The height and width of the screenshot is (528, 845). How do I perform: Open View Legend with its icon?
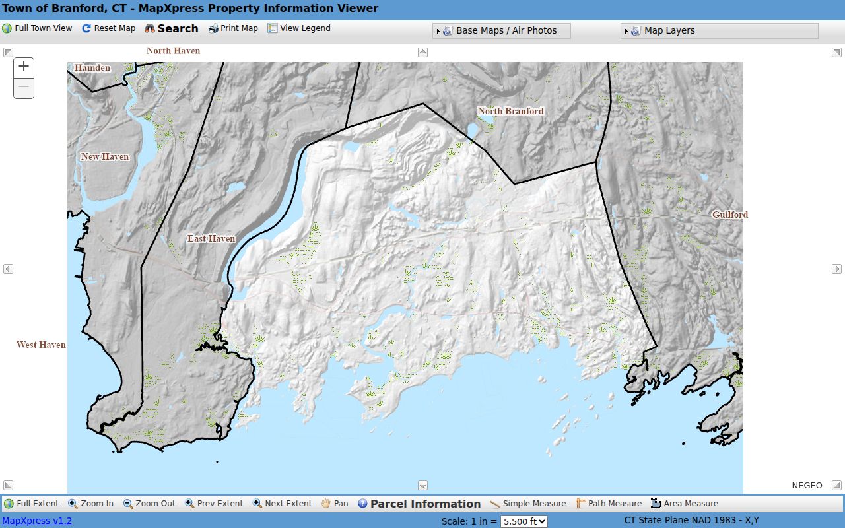tap(273, 28)
